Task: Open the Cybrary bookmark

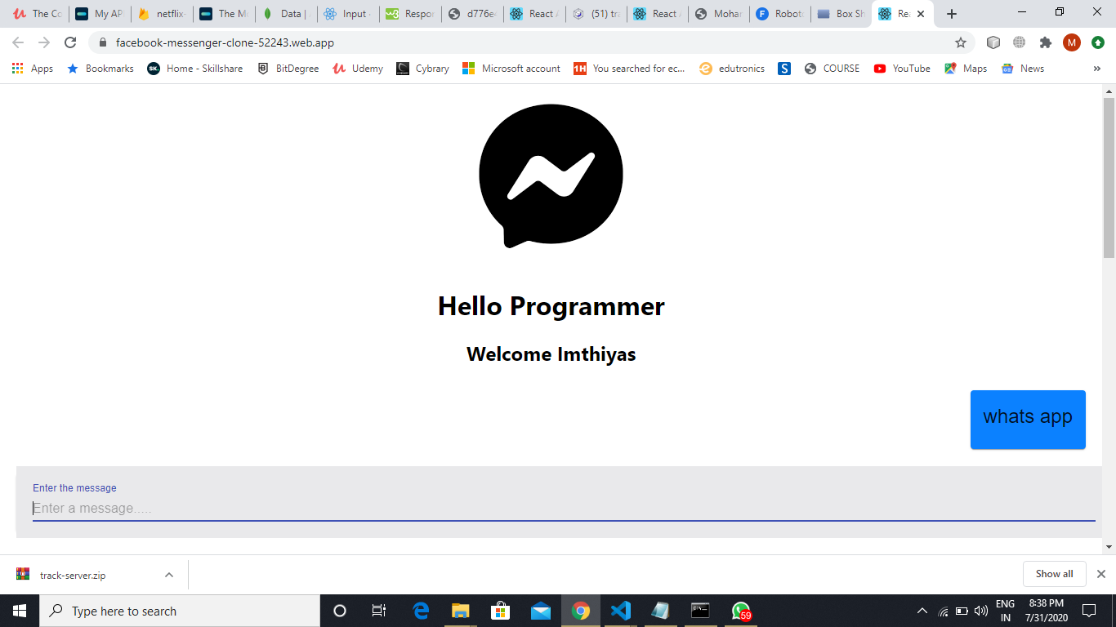Action: tap(423, 69)
